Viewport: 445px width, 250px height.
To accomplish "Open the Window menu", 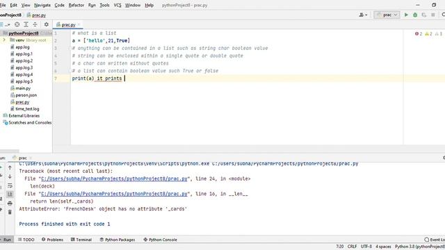I will click(x=133, y=5).
